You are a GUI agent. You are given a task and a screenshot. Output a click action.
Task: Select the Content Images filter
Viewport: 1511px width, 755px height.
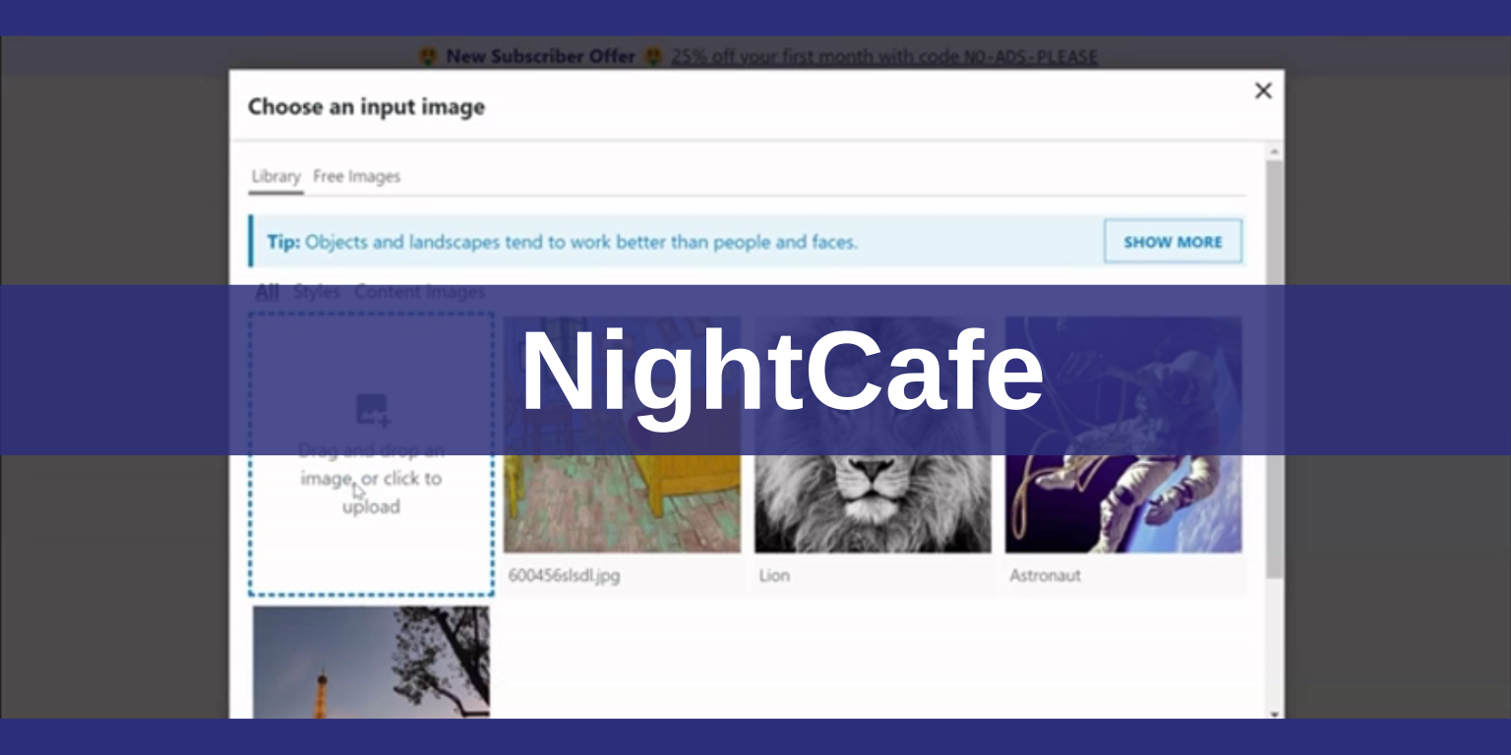[420, 292]
